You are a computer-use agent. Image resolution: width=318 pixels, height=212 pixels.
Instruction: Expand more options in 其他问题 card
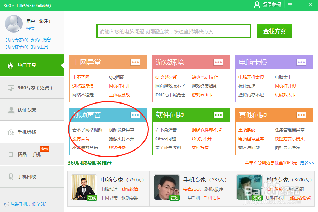point(301,115)
